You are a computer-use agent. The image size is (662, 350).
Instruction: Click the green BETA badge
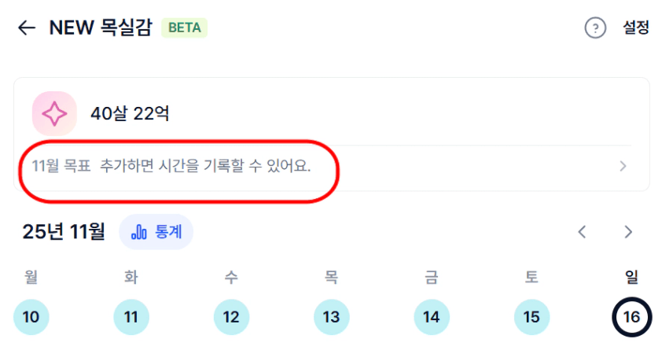(184, 28)
